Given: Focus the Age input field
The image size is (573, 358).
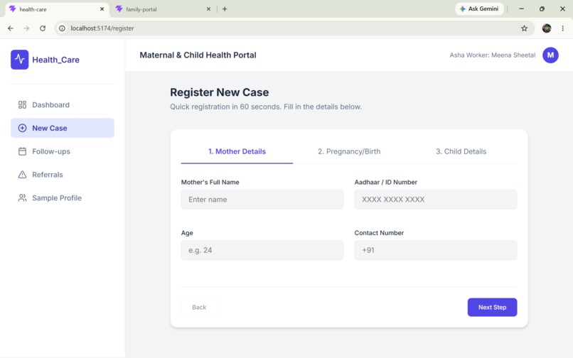Looking at the screenshot, I should click(x=262, y=250).
